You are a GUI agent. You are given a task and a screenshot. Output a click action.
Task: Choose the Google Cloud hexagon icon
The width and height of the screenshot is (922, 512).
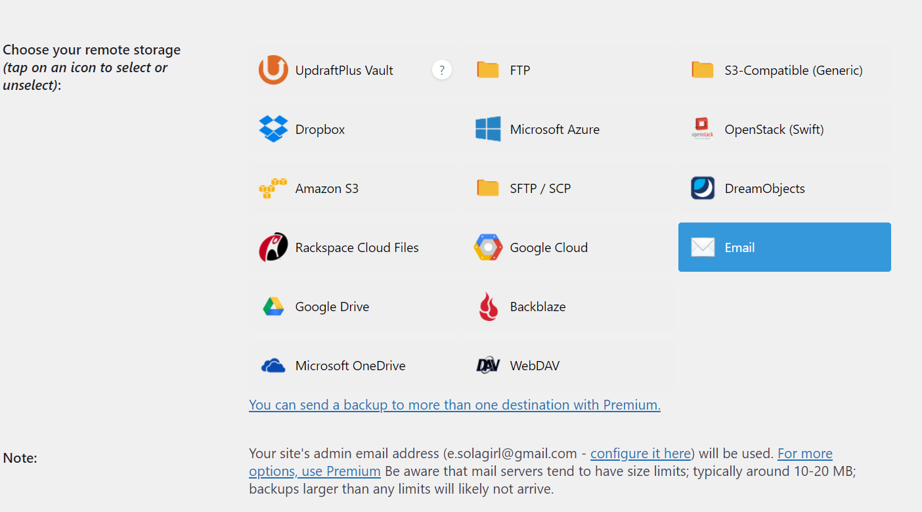point(488,247)
